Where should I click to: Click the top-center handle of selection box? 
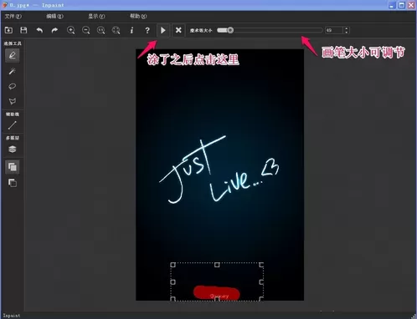217,265
